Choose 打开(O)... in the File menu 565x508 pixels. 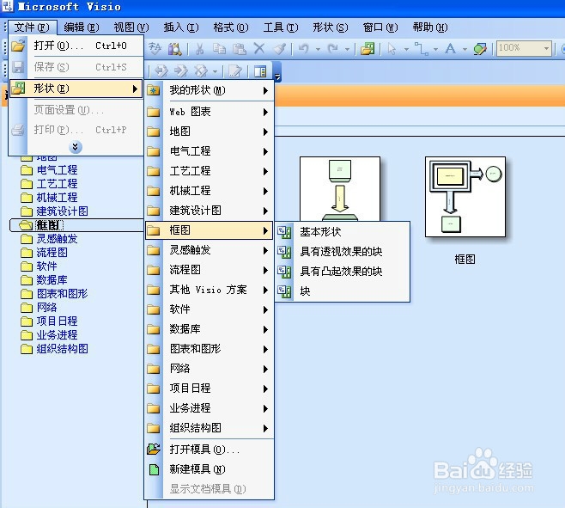coord(76,46)
